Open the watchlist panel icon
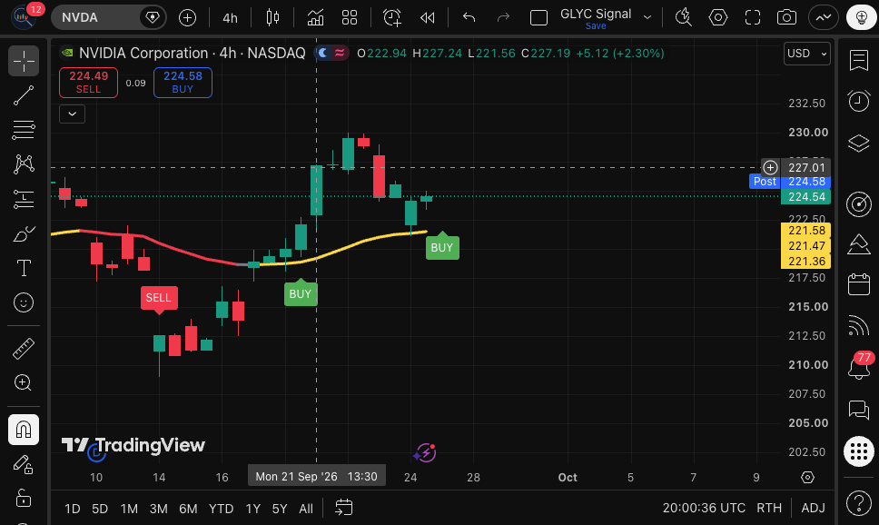879x525 pixels. (859, 60)
